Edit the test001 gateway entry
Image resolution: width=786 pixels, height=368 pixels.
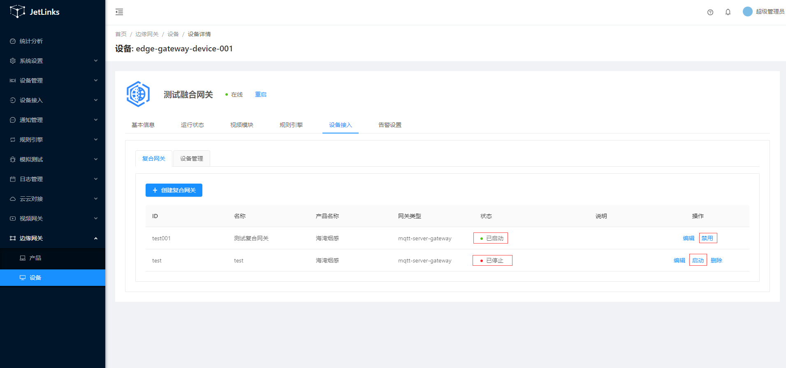point(688,238)
